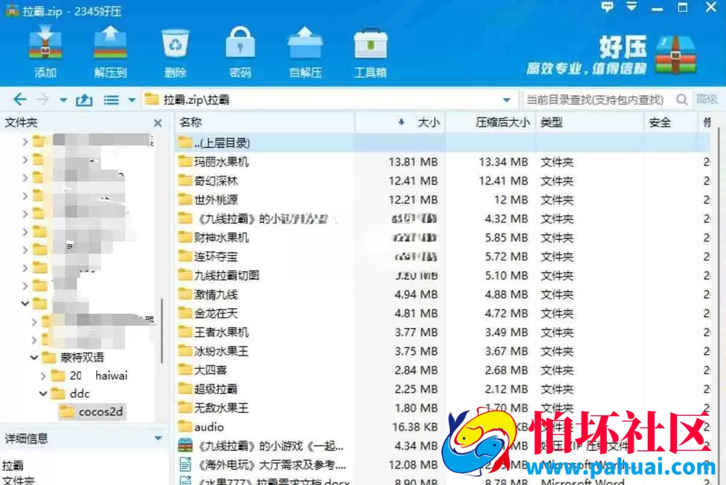The height and width of the screenshot is (485, 726).
Task: Sort by 压缩后大小 column header
Action: click(x=490, y=123)
